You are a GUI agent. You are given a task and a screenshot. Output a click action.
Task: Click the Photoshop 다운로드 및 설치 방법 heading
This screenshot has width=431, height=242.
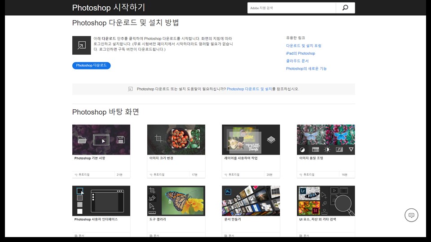[x=125, y=23]
